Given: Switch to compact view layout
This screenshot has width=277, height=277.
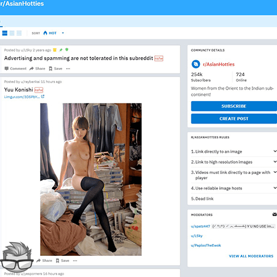Looking at the screenshot, I should pos(19,33).
